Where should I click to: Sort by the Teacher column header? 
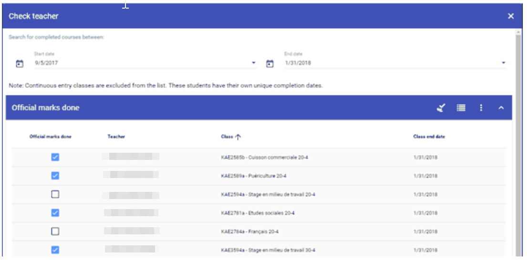(116, 137)
